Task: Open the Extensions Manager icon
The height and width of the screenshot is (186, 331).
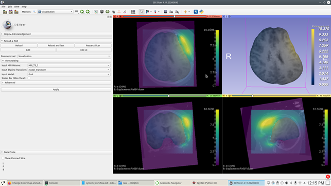Action: point(196,12)
